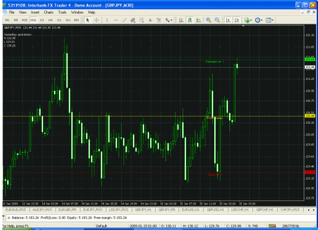This screenshot has height=230, width=318.
Task: Click the Resistance 1 line label
Action: tap(214, 62)
